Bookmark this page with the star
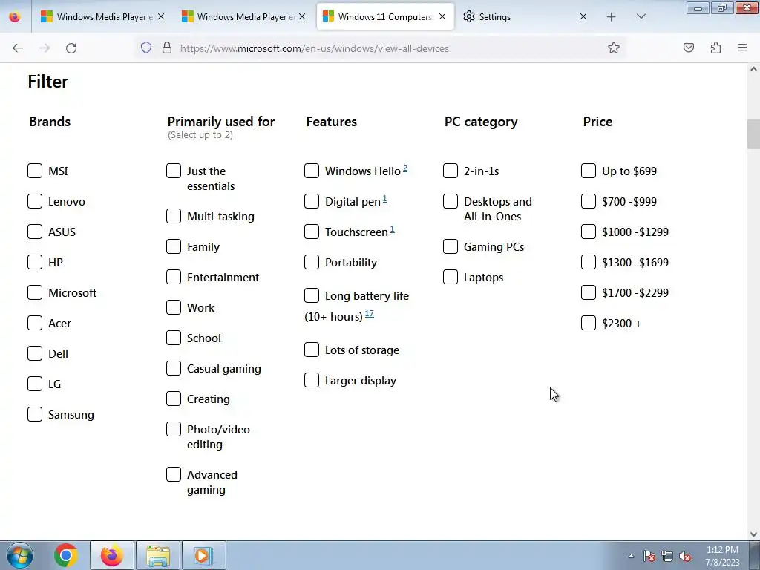This screenshot has height=570, width=760. 614,48
